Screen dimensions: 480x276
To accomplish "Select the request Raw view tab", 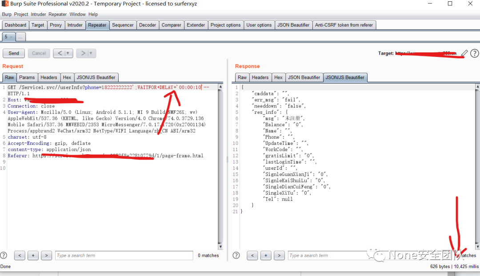I will (9, 77).
